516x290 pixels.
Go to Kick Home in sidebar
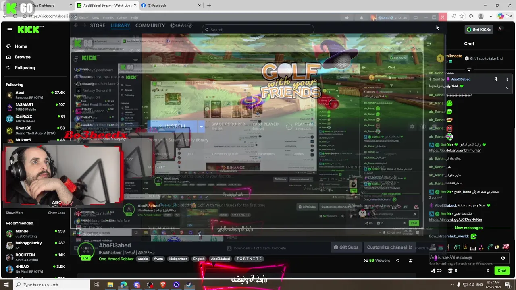tap(17, 46)
